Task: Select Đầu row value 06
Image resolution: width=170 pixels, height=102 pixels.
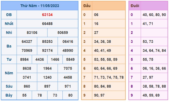Action: pos(96,15)
